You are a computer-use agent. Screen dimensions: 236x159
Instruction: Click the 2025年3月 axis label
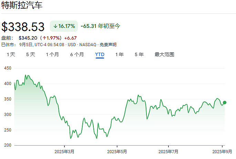point(64,151)
